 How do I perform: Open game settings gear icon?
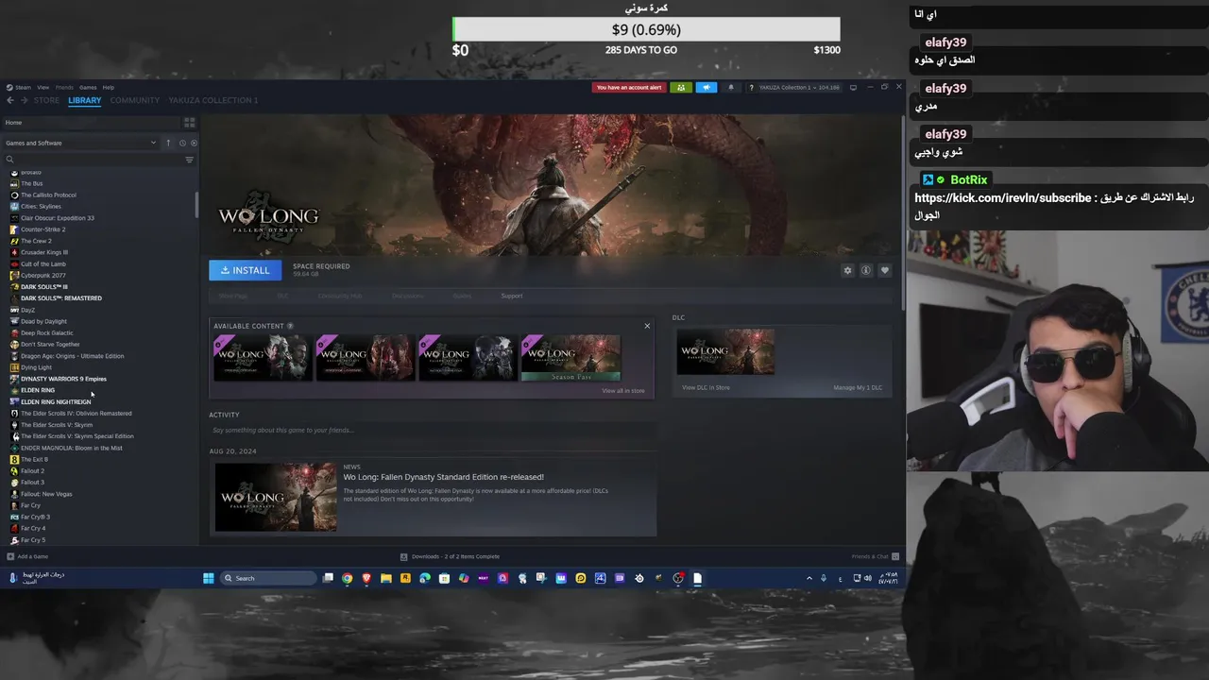pyautogui.click(x=847, y=270)
